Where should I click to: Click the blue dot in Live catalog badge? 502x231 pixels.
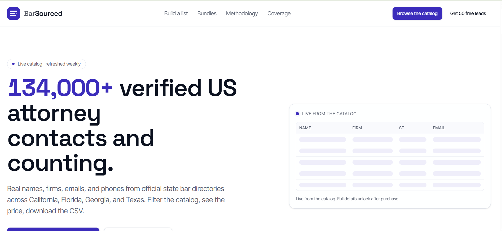[13, 64]
